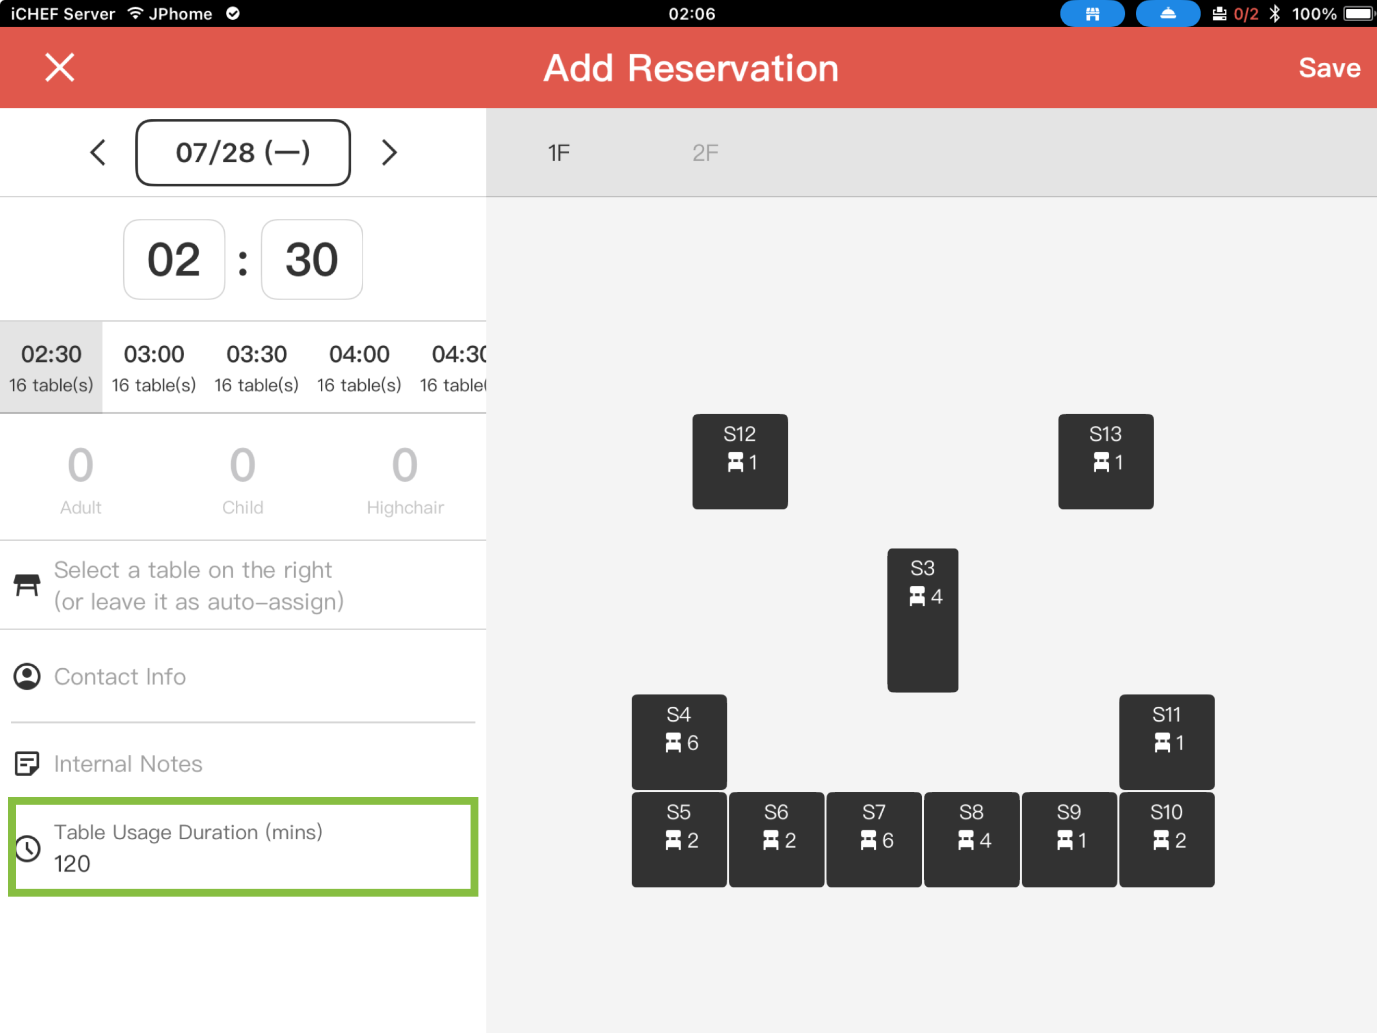Tap the Contact Info person icon

pyautogui.click(x=27, y=676)
